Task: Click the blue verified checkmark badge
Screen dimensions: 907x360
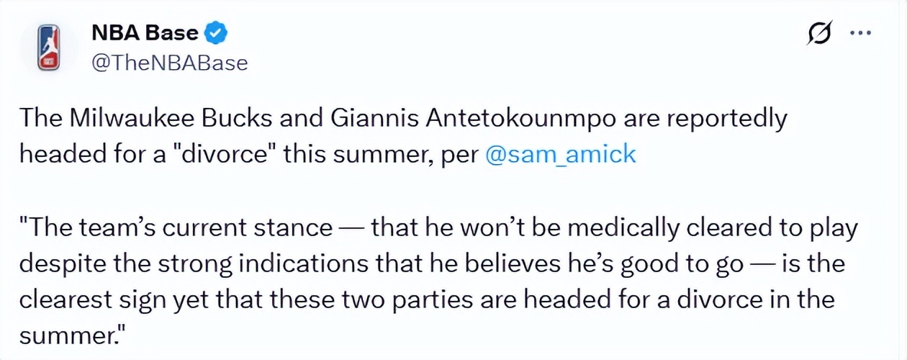Action: [217, 32]
